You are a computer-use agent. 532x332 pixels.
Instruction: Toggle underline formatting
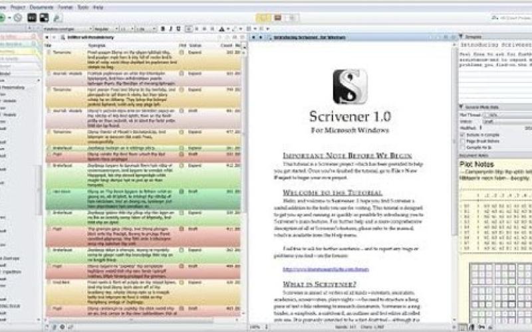[x=178, y=29]
